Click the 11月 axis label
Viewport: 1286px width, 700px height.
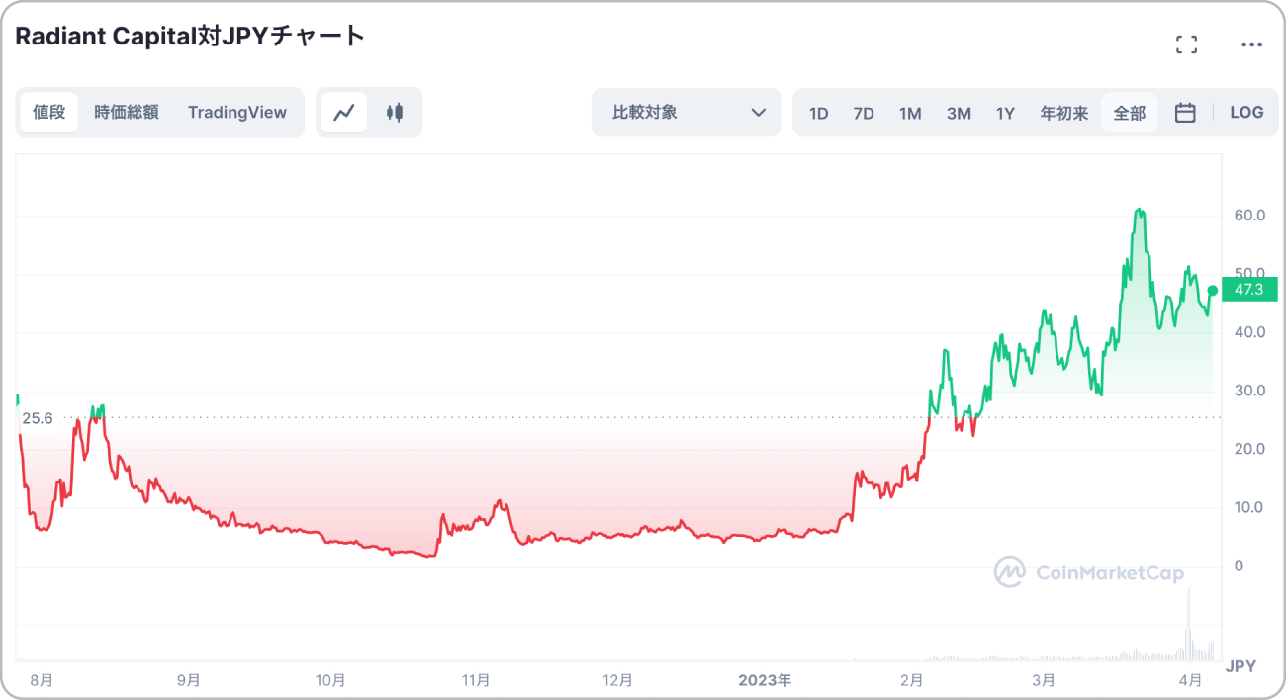(x=477, y=680)
